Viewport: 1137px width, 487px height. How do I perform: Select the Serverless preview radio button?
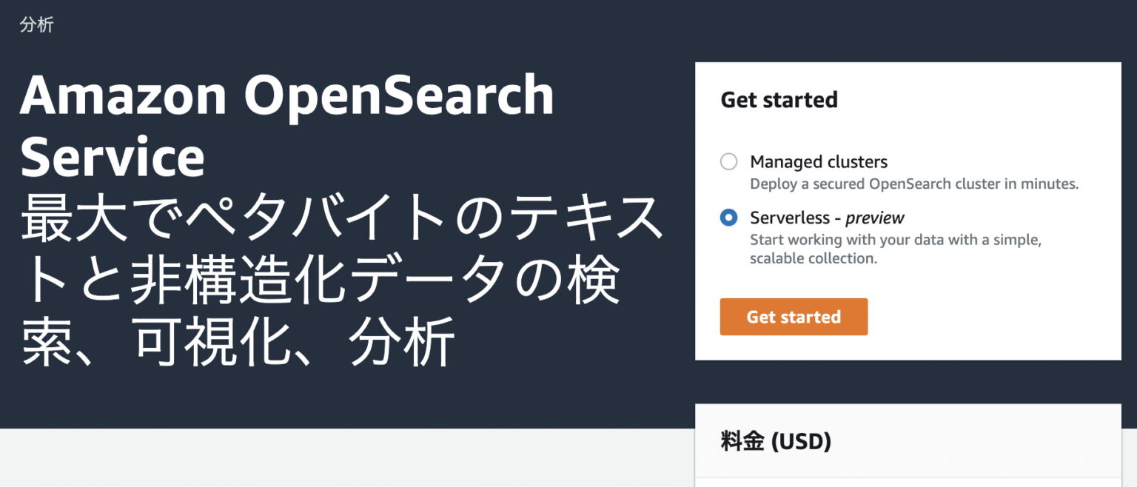click(x=728, y=218)
